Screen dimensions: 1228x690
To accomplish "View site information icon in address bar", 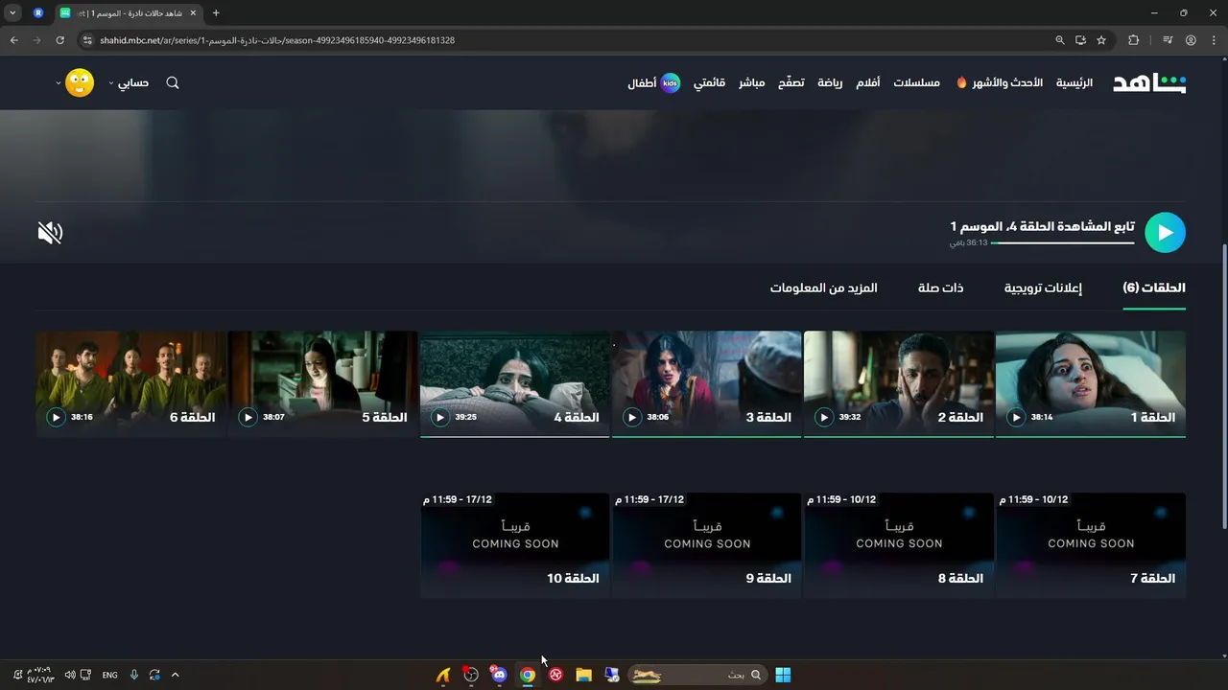I will [x=87, y=40].
